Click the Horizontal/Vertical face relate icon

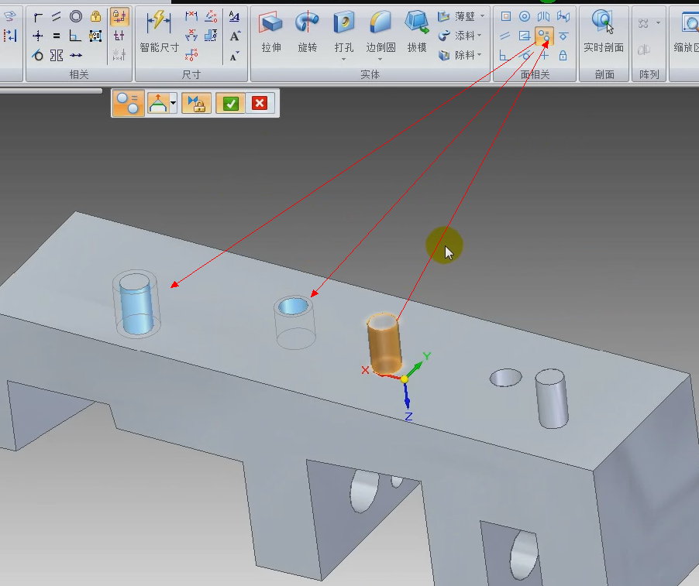pos(544,55)
